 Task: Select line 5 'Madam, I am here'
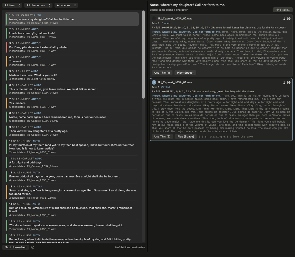pos(72,75)
